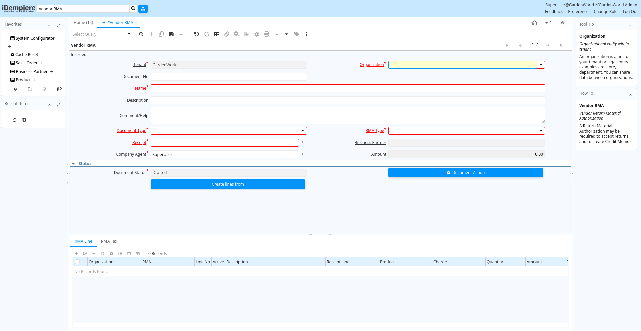Switch to the Home (14) tab
Viewport: 641px width, 331px height.
coord(83,23)
